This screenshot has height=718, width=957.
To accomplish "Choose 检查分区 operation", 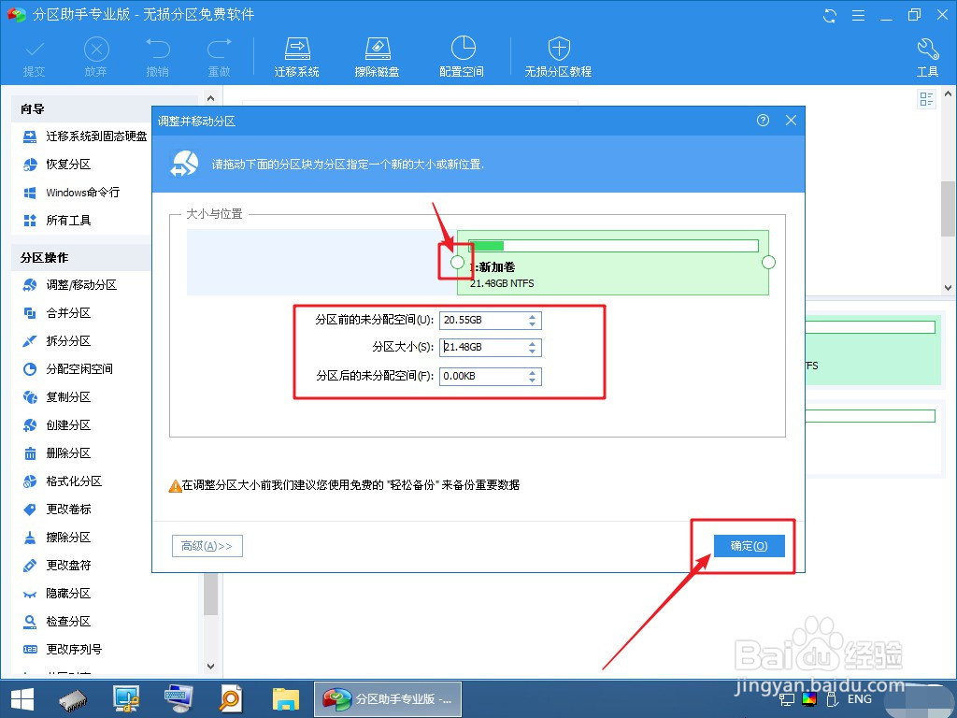I will point(57,622).
